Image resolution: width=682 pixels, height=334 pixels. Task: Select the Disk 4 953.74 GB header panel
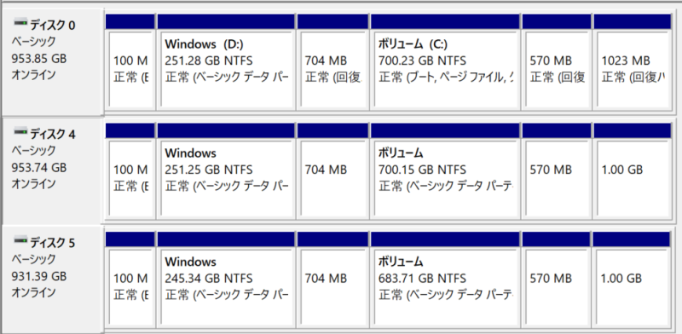(53, 170)
